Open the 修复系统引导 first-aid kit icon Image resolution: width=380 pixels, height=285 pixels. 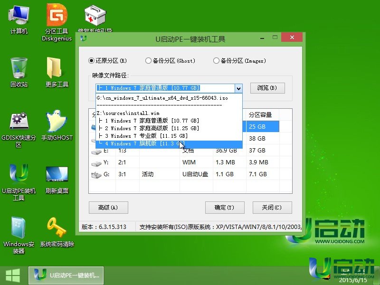(95, 19)
